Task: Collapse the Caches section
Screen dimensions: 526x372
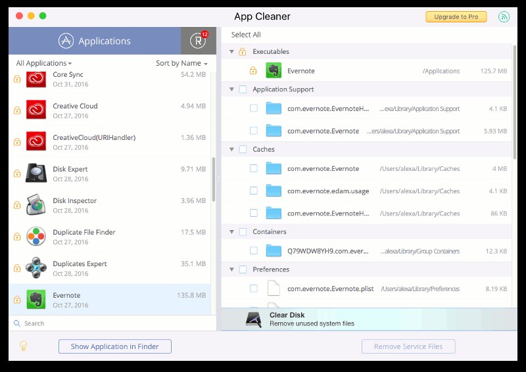Action: pos(231,149)
